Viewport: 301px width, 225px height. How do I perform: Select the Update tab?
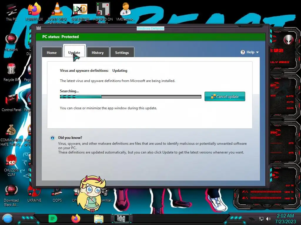click(x=74, y=51)
